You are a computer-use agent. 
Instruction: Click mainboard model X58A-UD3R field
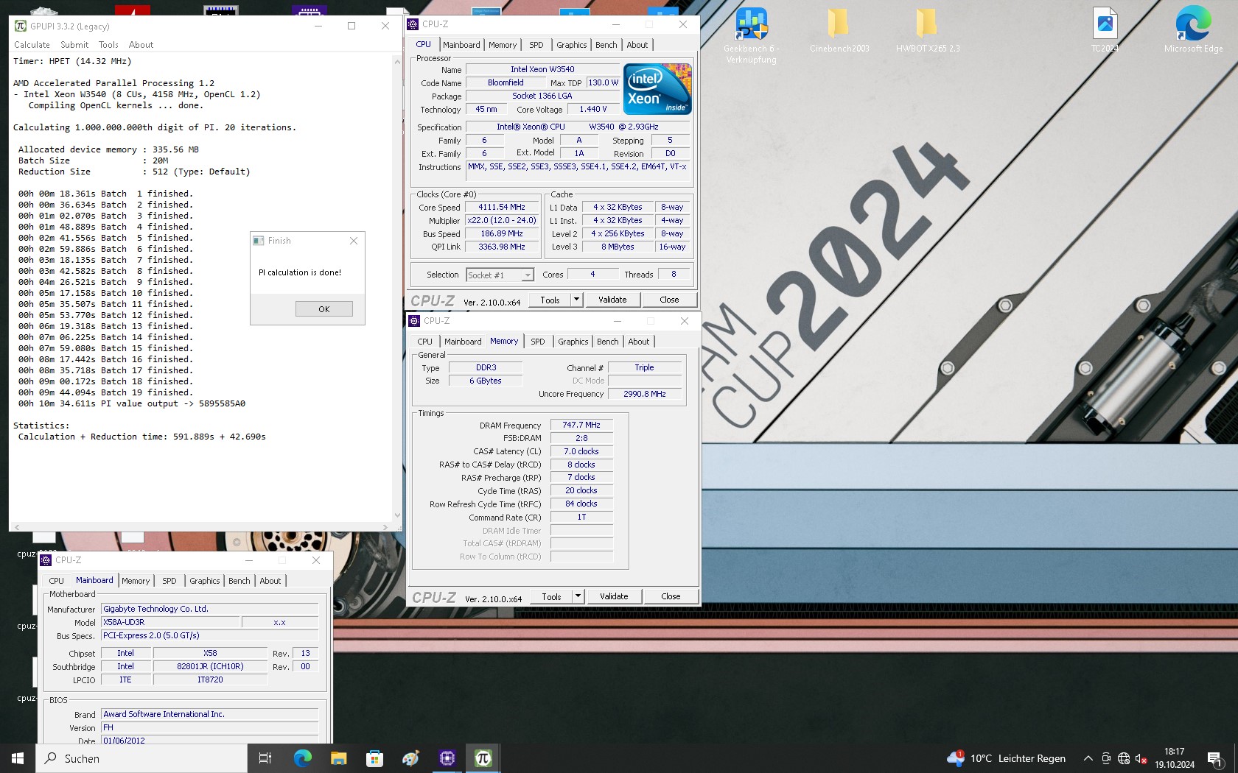point(170,623)
